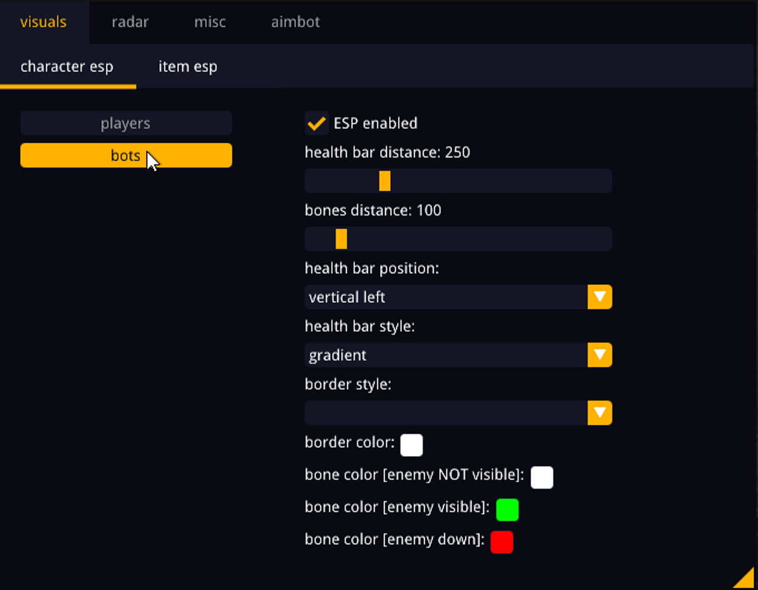
Task: Go to the aimbot tab
Action: point(295,22)
